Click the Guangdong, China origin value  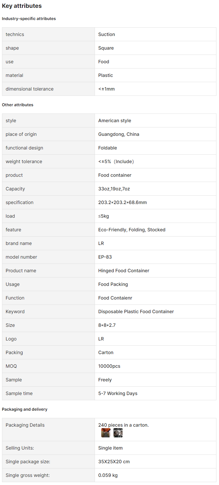119,134
